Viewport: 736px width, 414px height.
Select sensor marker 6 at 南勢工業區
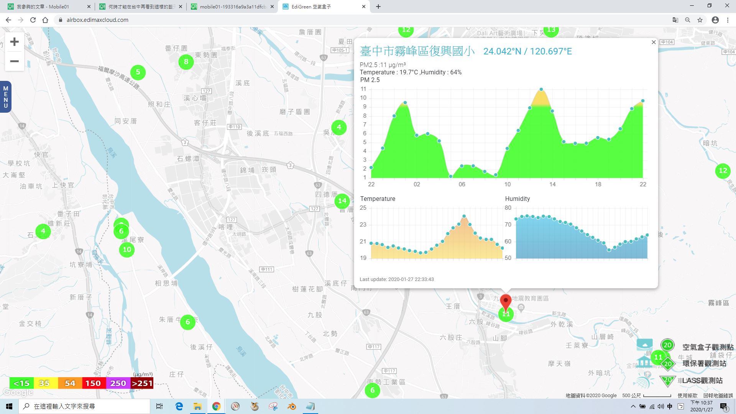[372, 390]
